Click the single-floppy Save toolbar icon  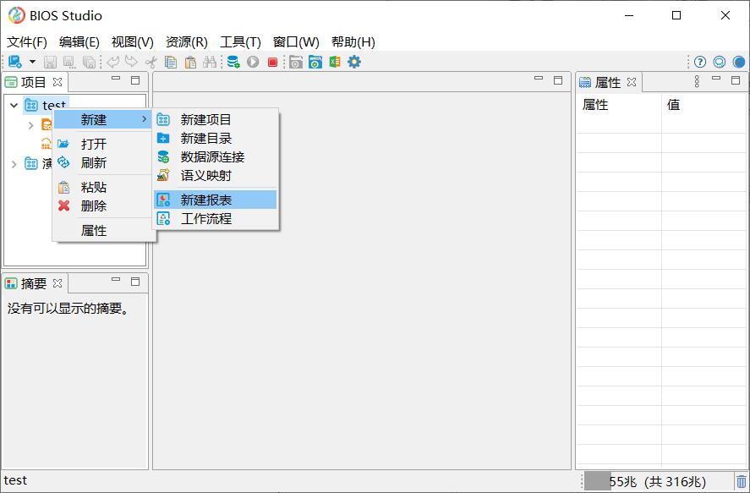point(50,63)
